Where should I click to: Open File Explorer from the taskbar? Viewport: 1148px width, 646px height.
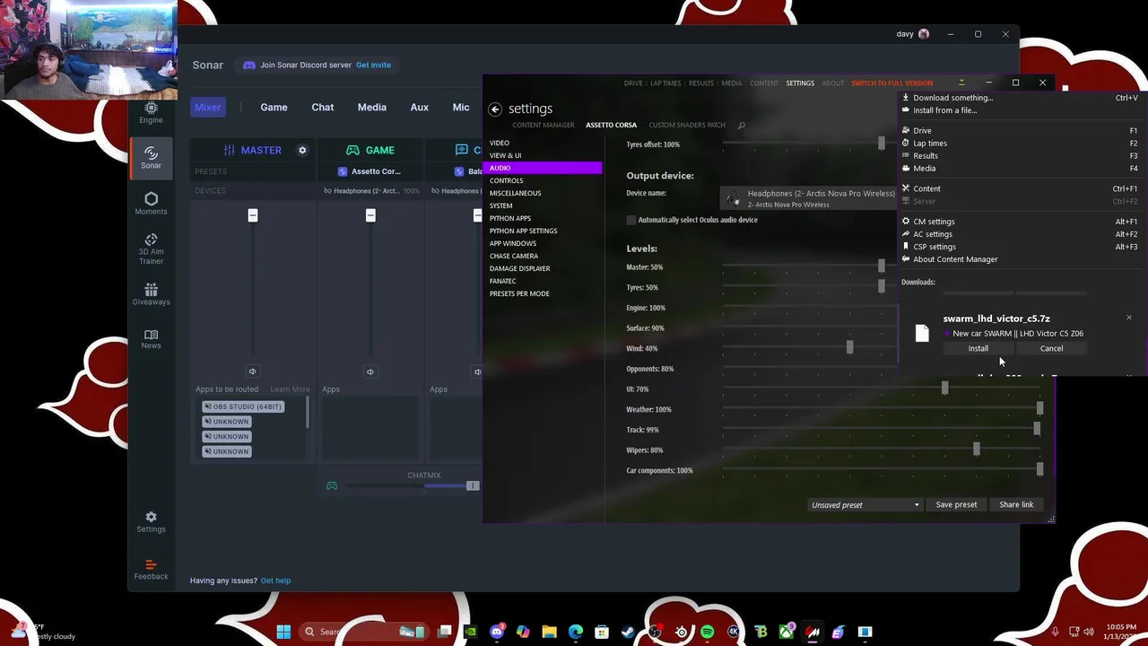tap(549, 632)
